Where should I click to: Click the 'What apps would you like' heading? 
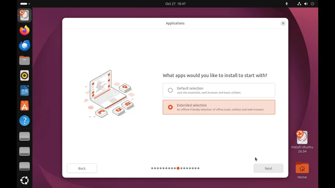click(x=215, y=75)
